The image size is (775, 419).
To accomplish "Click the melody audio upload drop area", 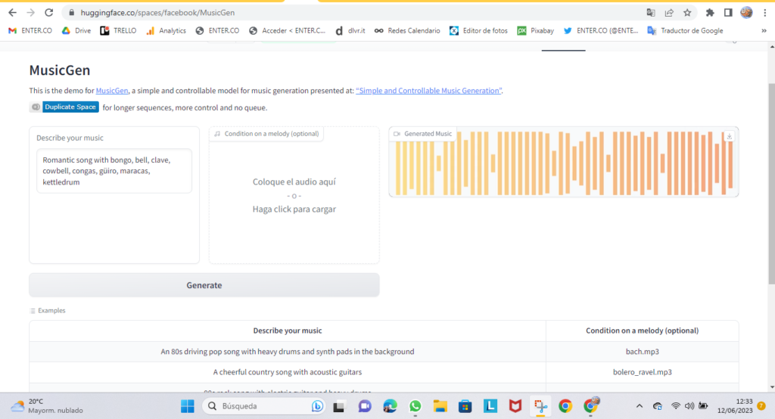I will tap(294, 196).
